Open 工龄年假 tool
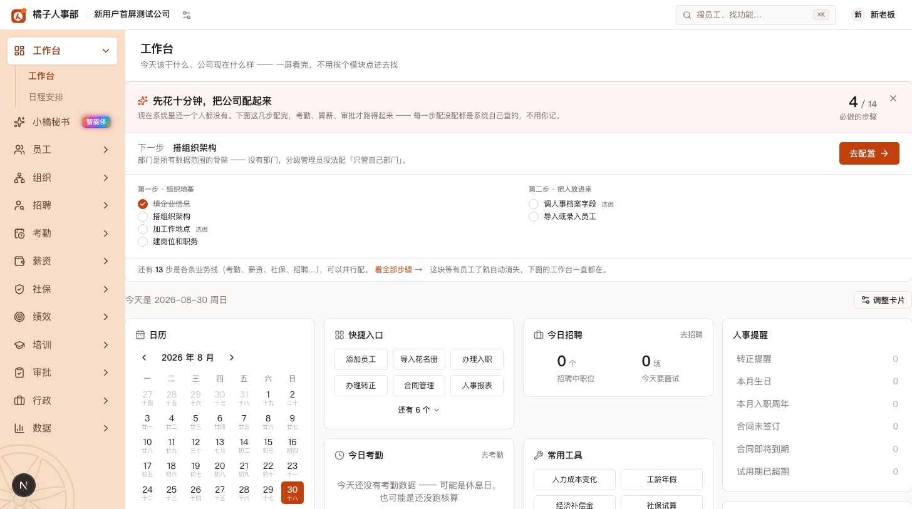This screenshot has width=912, height=509. 661,480
